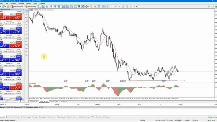Select vertical line drawing tool

(112, 6)
